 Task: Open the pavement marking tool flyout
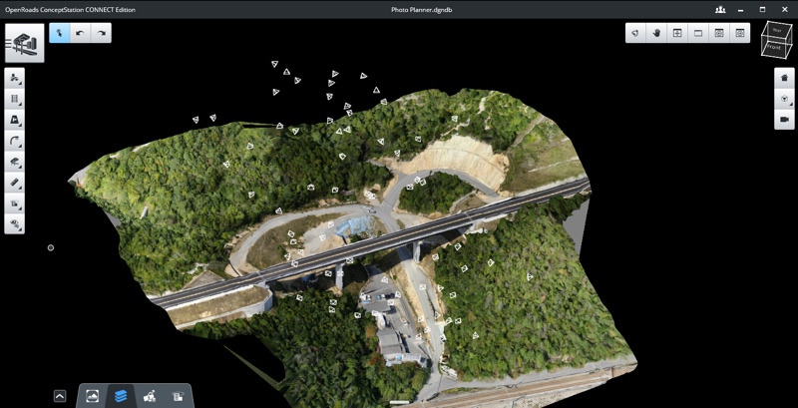[14, 183]
